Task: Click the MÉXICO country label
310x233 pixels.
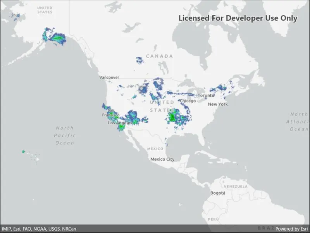Action: [x=155, y=149]
